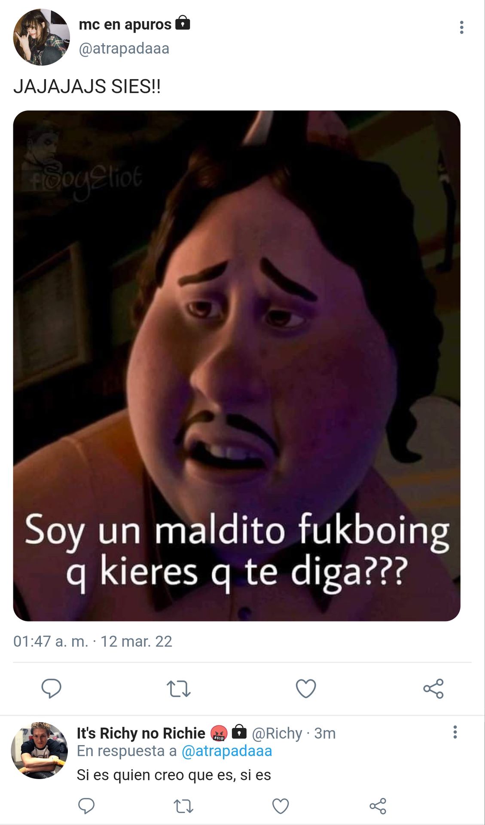The width and height of the screenshot is (485, 825).
Task: Share Richy's reply
Action: [x=378, y=806]
